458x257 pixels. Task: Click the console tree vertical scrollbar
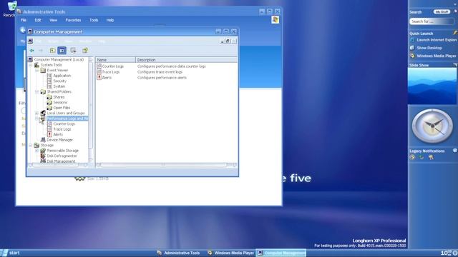click(91, 110)
